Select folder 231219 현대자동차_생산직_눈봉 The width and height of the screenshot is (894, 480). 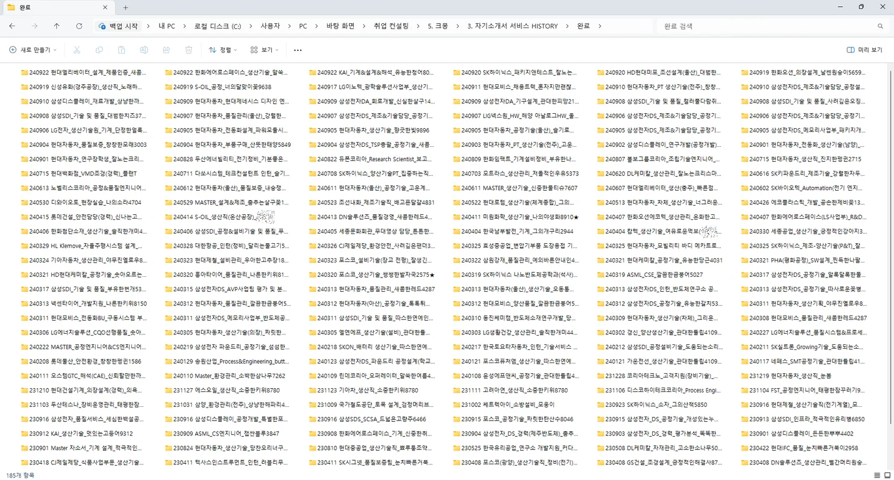click(786, 376)
